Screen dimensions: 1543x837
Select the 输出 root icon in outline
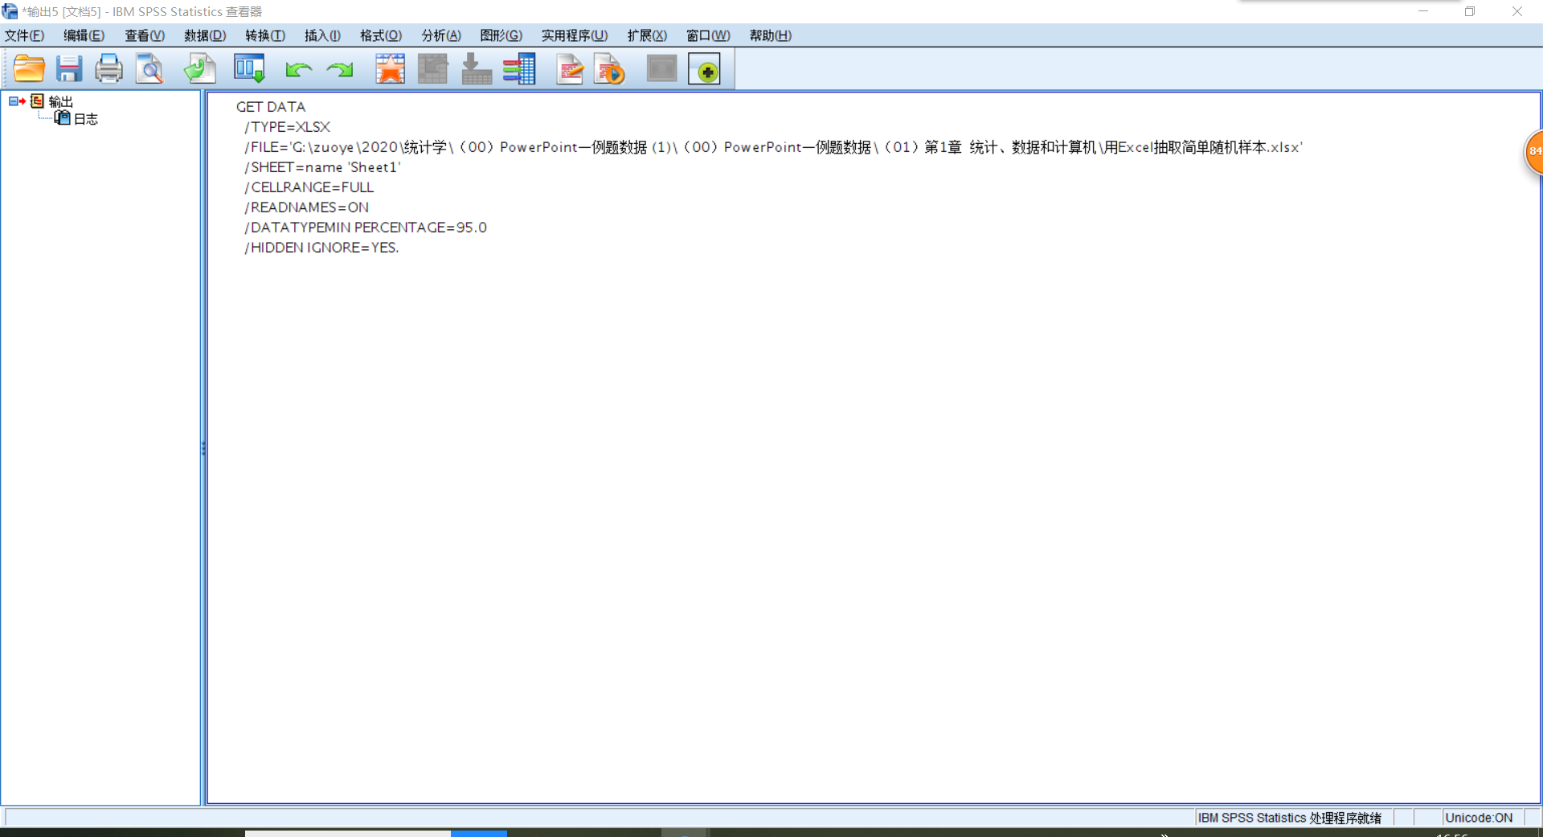pos(37,101)
